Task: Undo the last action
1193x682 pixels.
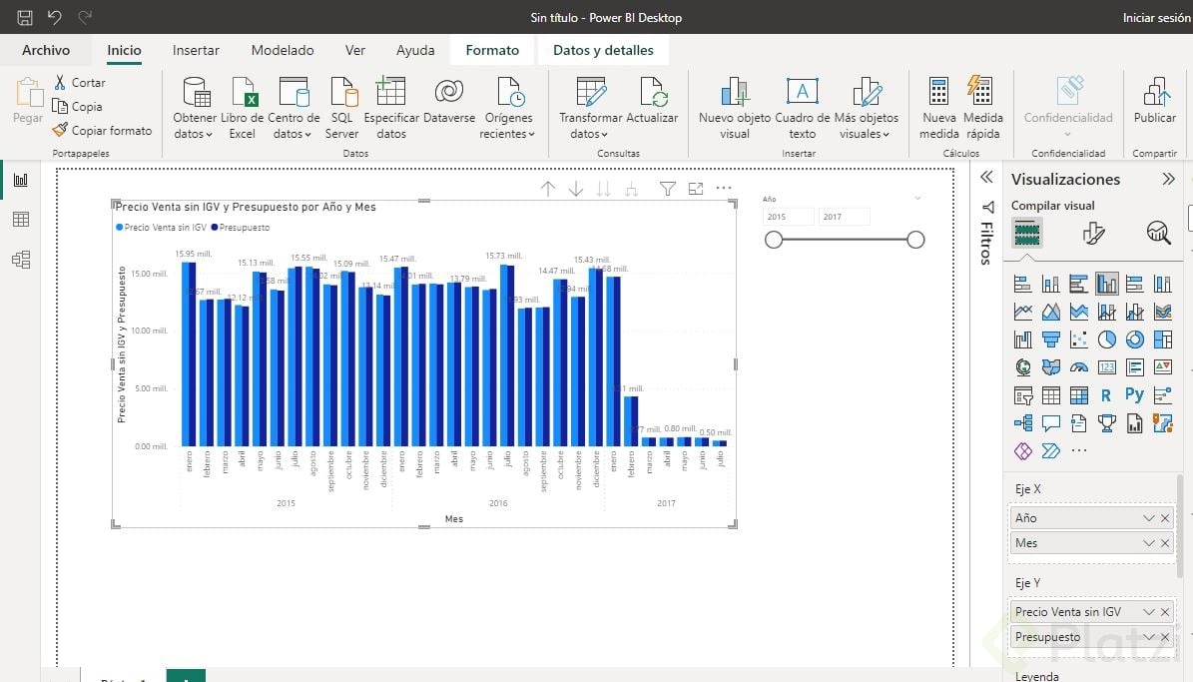Action: tap(54, 17)
